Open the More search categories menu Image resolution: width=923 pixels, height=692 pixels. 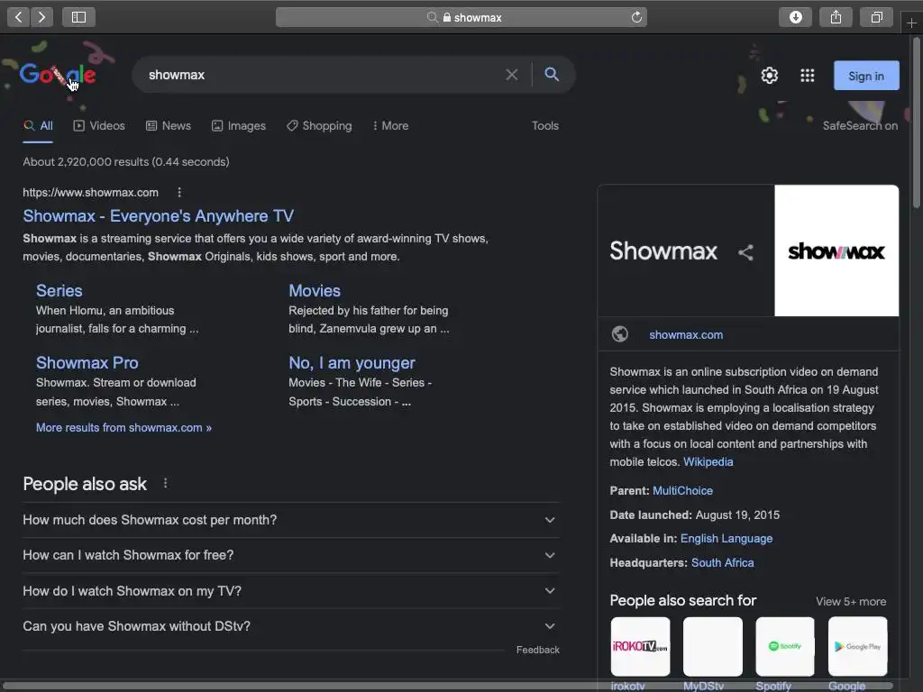(390, 126)
